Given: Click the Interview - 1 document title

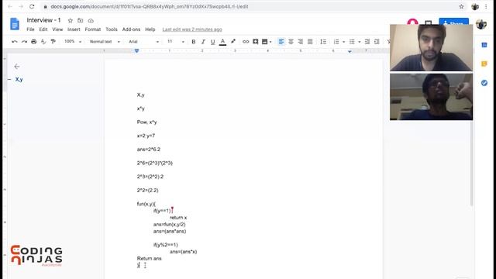Looking at the screenshot, I should click(x=43, y=20).
